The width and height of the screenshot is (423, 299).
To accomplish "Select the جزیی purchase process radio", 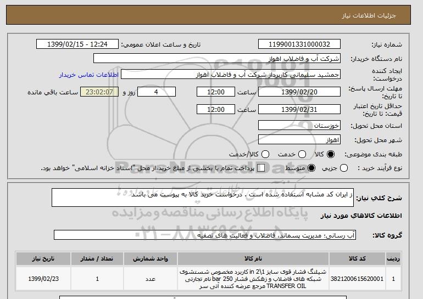I will tap(344, 168).
